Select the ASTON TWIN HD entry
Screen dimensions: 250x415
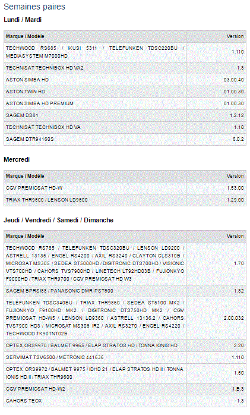pyautogui.click(x=125, y=92)
